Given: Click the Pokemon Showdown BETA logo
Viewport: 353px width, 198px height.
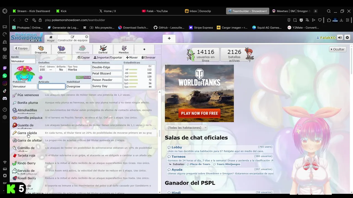Looking at the screenshot, I should click(x=26, y=37).
